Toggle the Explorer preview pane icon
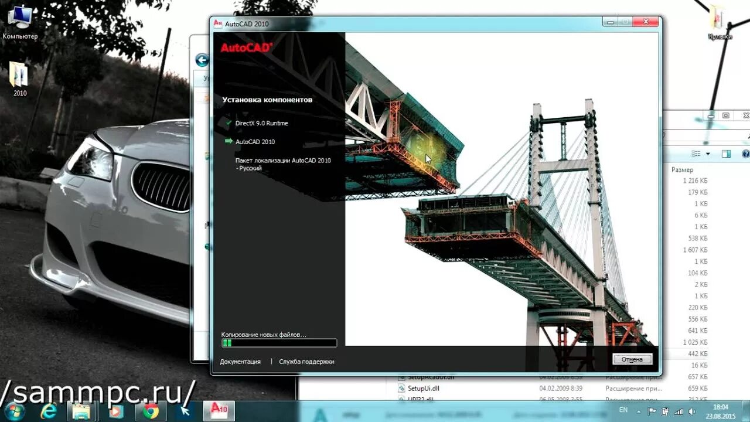The image size is (750, 422). [726, 154]
